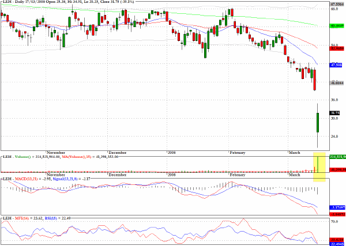Image resolution: width=346 pixels, height=246 pixels.
Task: Click the gray 41.0044 lower band tag
Action: pos(337,83)
